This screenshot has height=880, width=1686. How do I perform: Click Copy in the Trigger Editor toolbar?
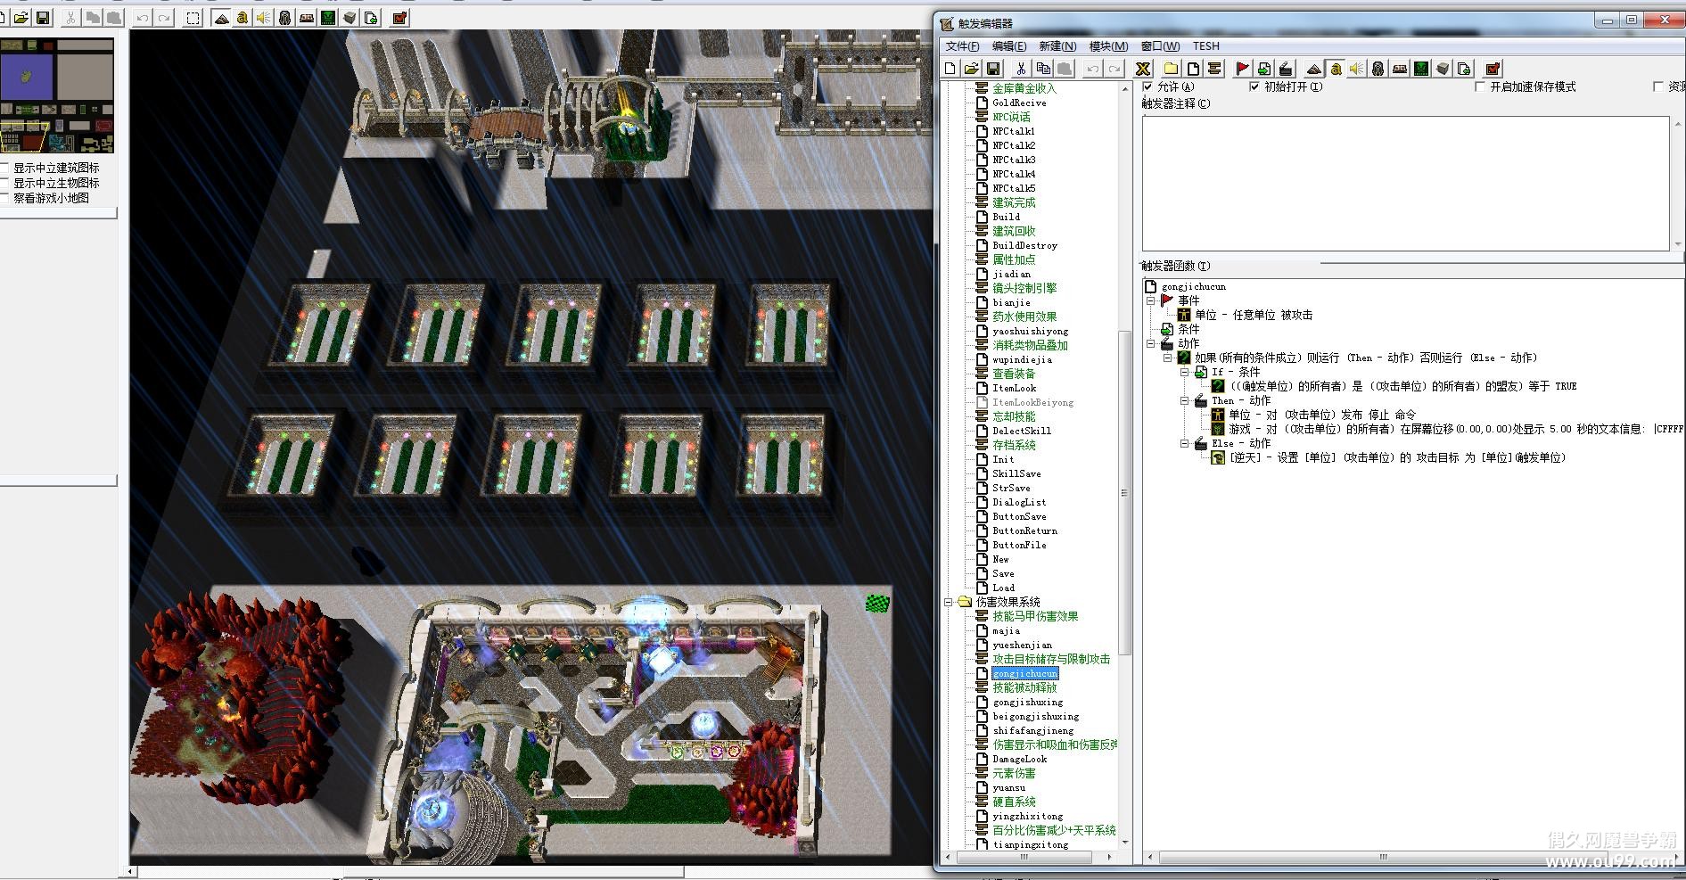click(1043, 69)
